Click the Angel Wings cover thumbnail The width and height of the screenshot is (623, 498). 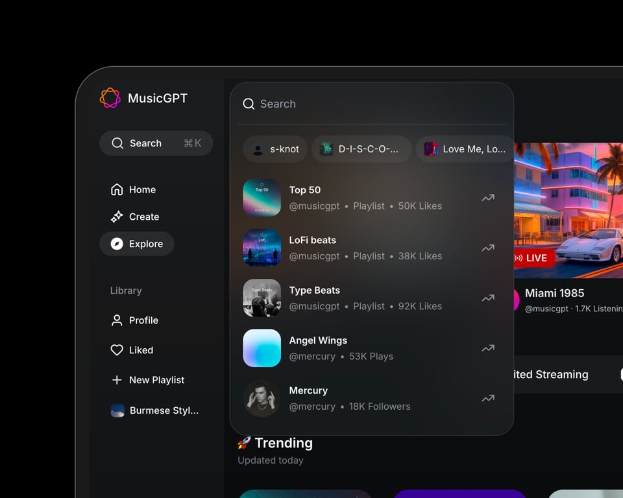tap(262, 348)
